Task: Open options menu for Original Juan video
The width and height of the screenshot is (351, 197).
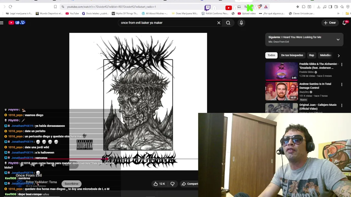Action: click(x=342, y=105)
